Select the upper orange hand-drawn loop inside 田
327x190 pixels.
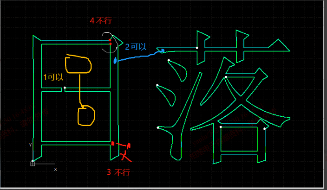click(x=79, y=64)
